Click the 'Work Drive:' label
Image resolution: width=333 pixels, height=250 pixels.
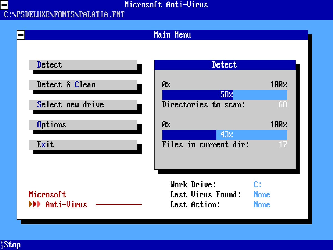193,185
